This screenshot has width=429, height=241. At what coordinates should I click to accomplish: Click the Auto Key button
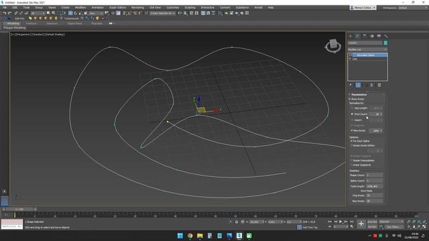tap(372, 222)
